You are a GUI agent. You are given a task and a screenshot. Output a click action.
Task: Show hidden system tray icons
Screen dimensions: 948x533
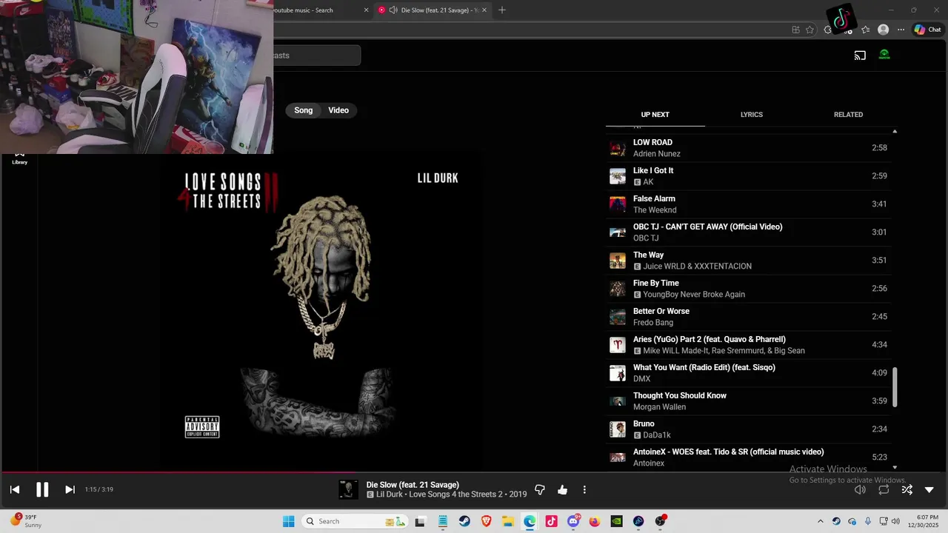tap(820, 521)
